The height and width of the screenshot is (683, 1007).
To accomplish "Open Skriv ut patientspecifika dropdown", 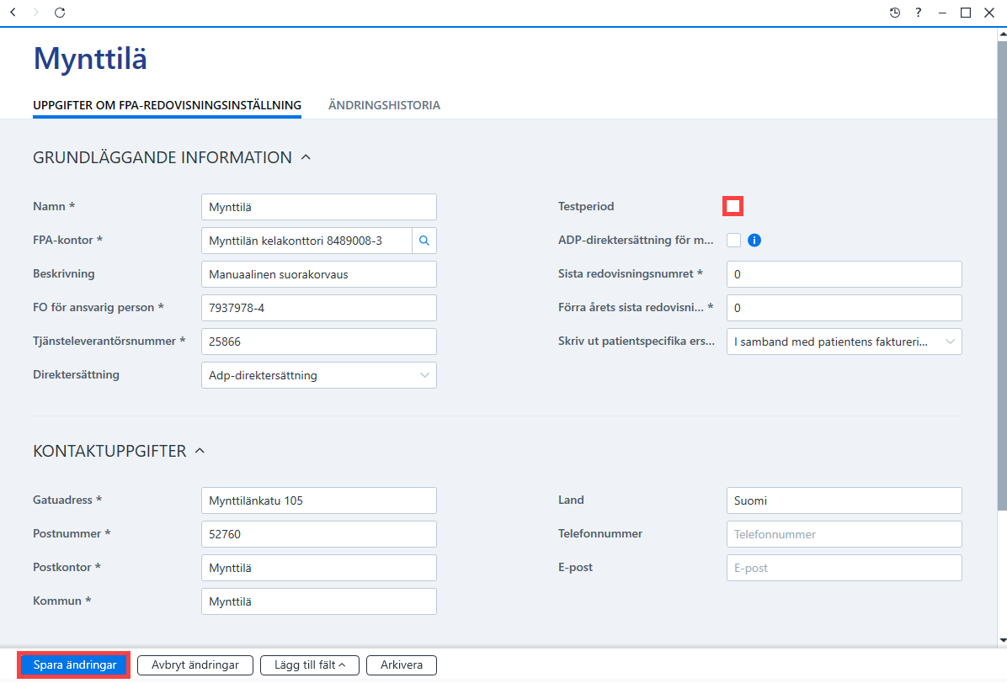I will (x=844, y=341).
